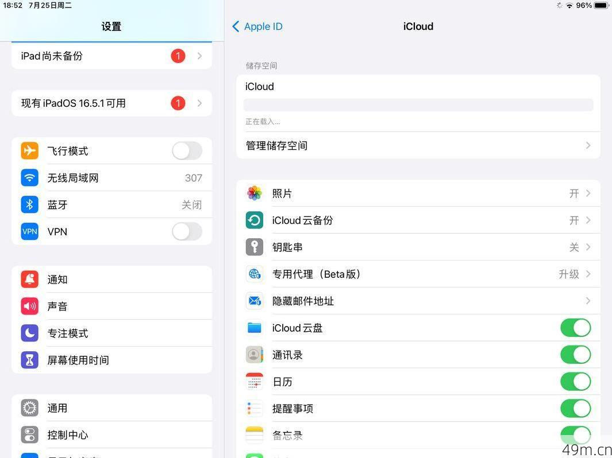Image resolution: width=612 pixels, height=458 pixels.
Task: Tap the Private Relay (专用代理) globe icon
Action: 255,274
